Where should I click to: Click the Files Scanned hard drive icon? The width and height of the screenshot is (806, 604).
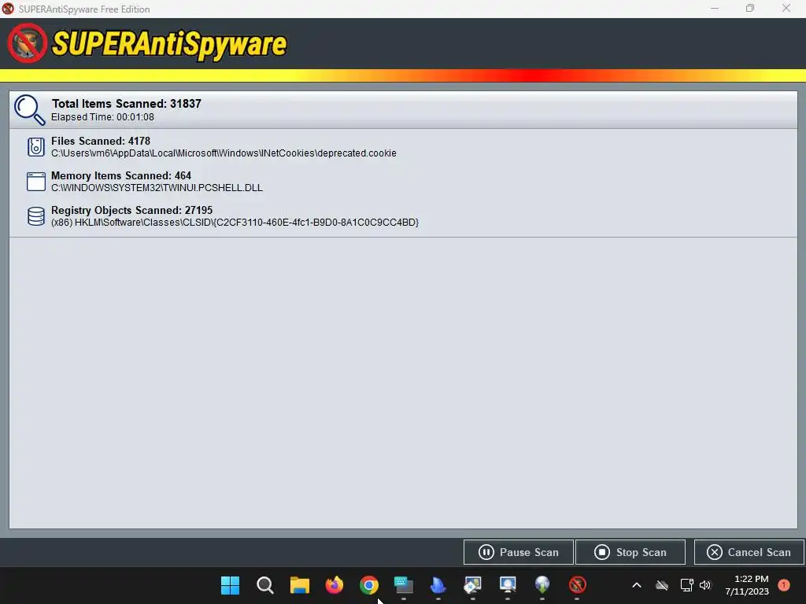[x=36, y=147]
